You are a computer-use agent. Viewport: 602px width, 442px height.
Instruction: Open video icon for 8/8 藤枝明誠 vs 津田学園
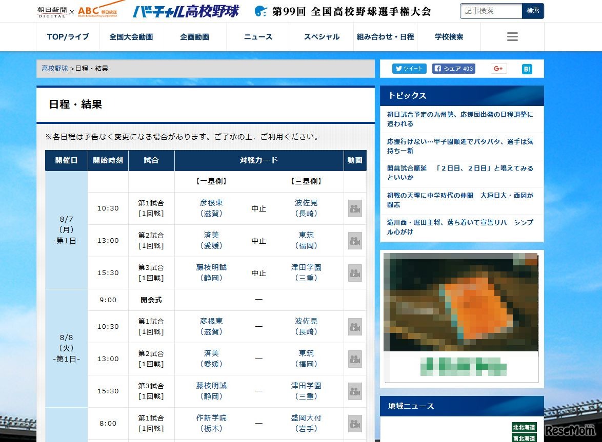[x=355, y=391]
